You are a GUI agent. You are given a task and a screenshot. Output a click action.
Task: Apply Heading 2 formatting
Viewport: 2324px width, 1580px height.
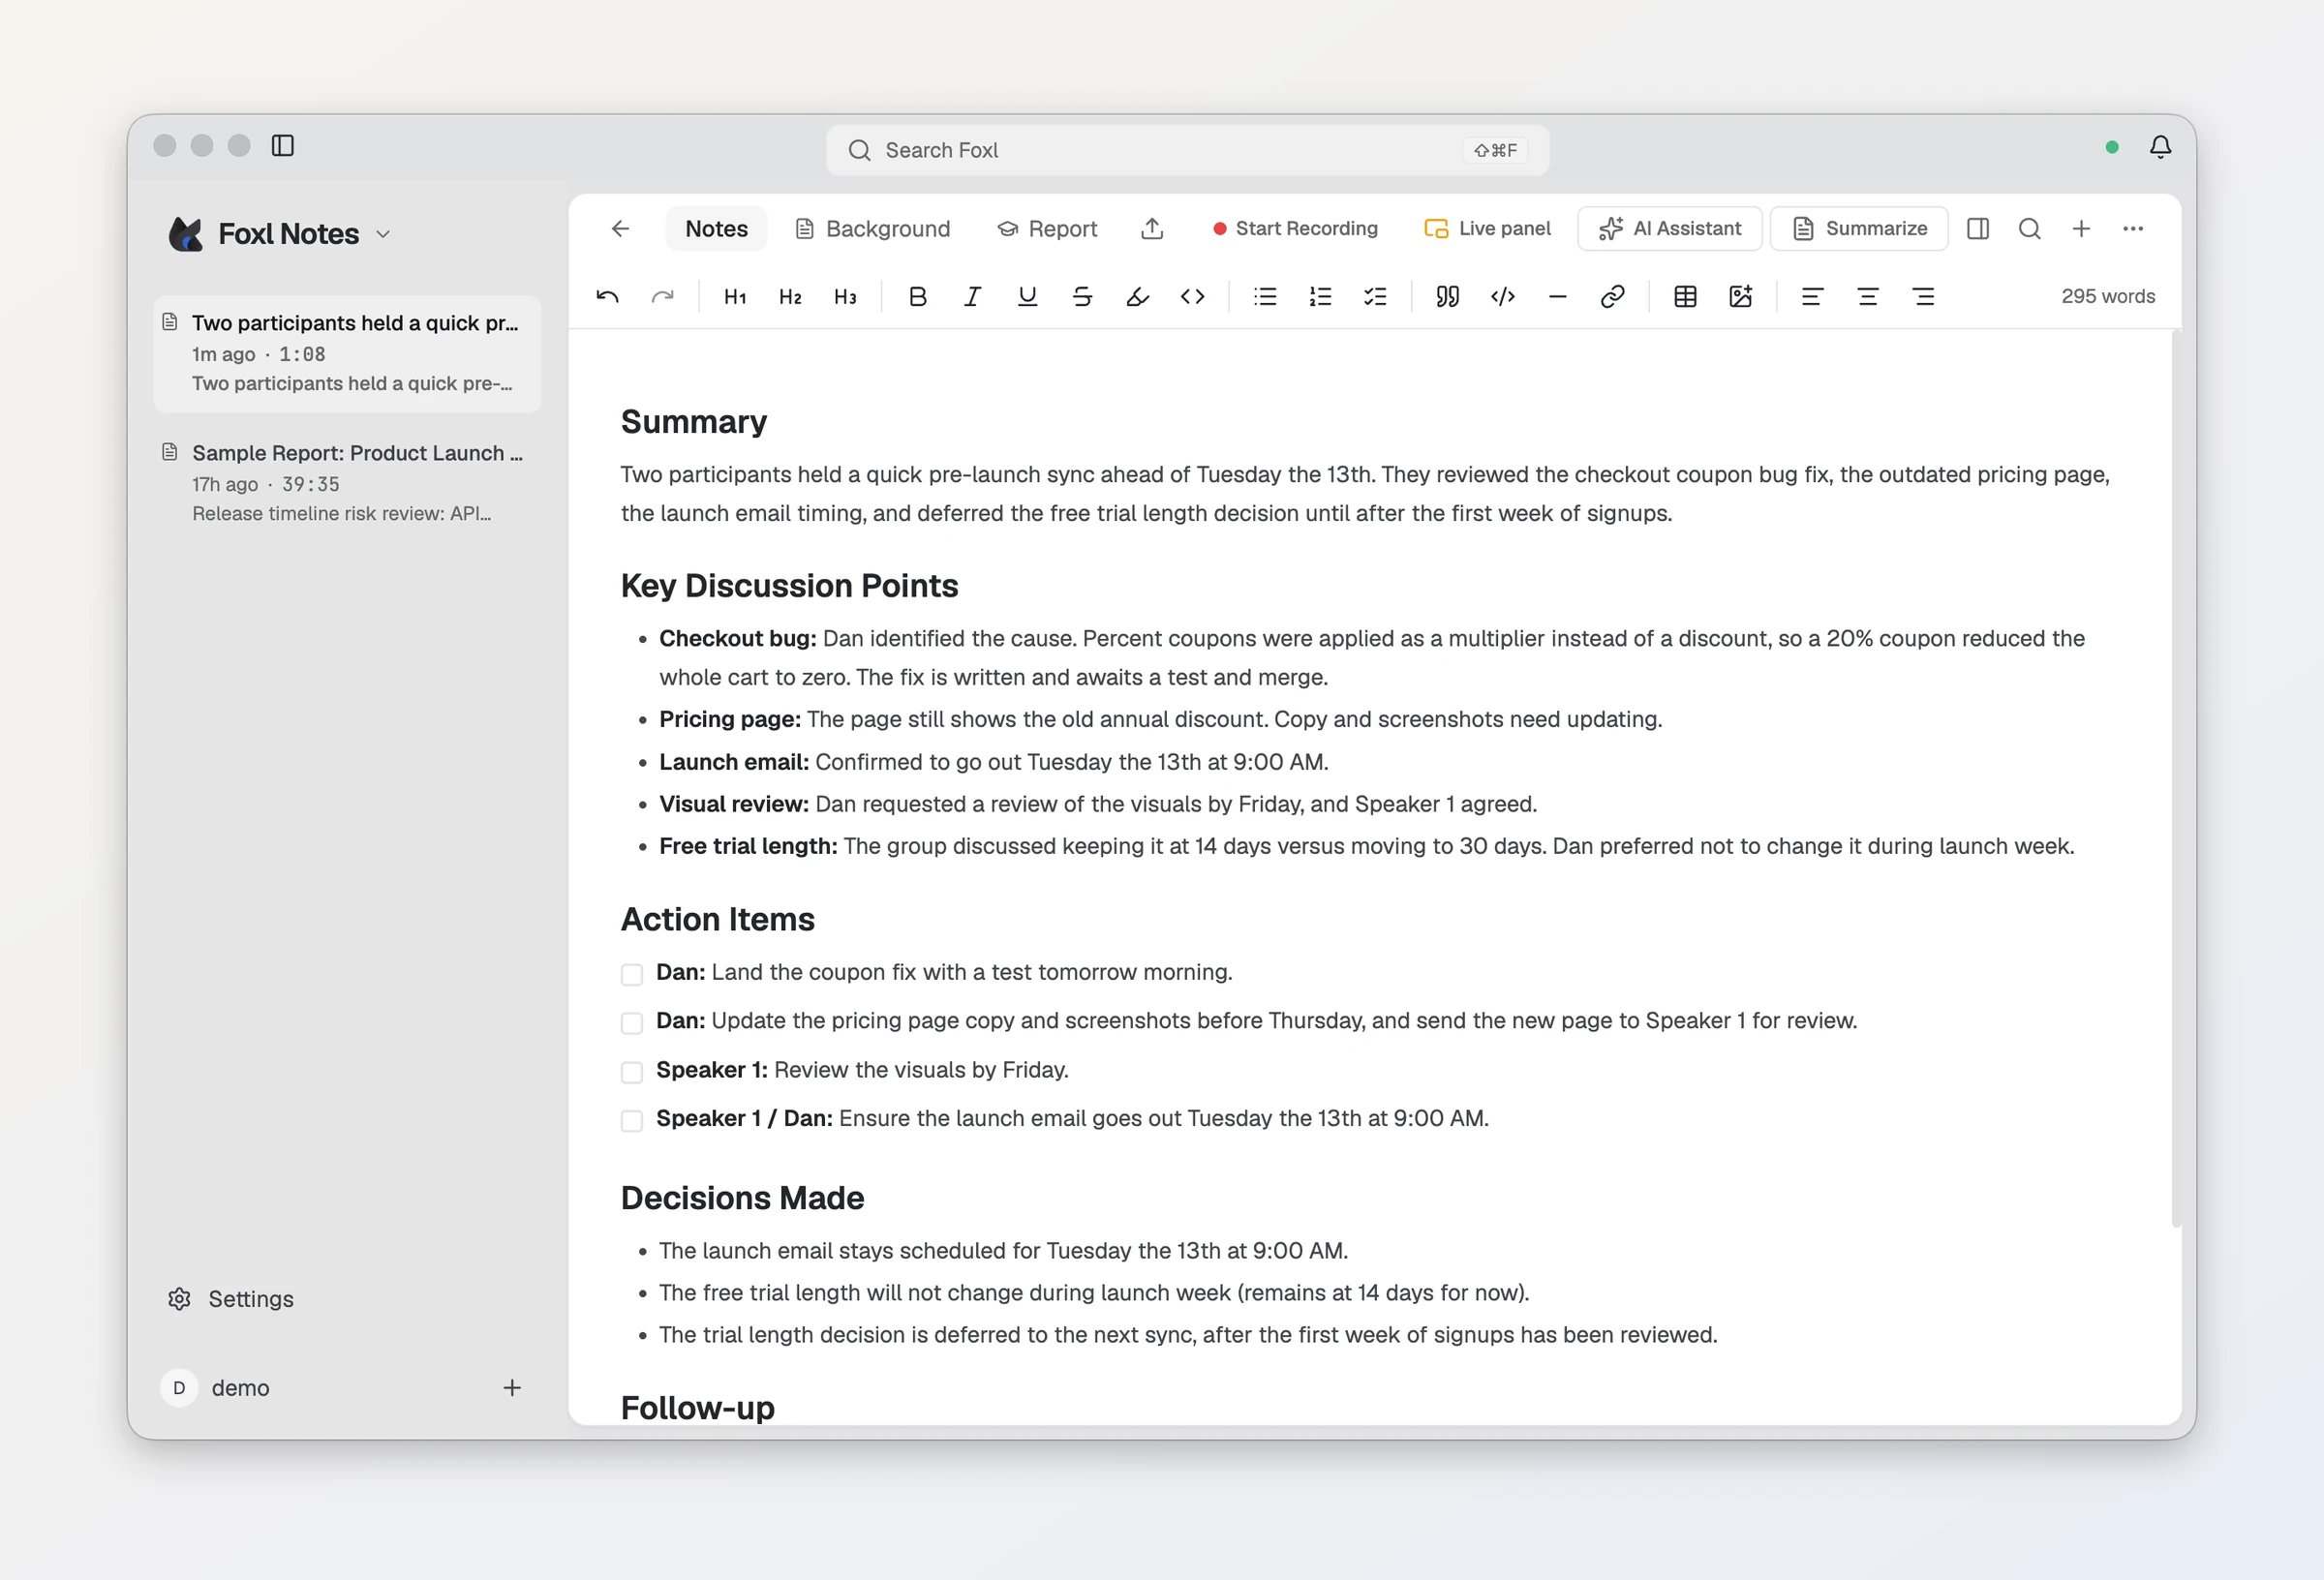click(x=790, y=297)
